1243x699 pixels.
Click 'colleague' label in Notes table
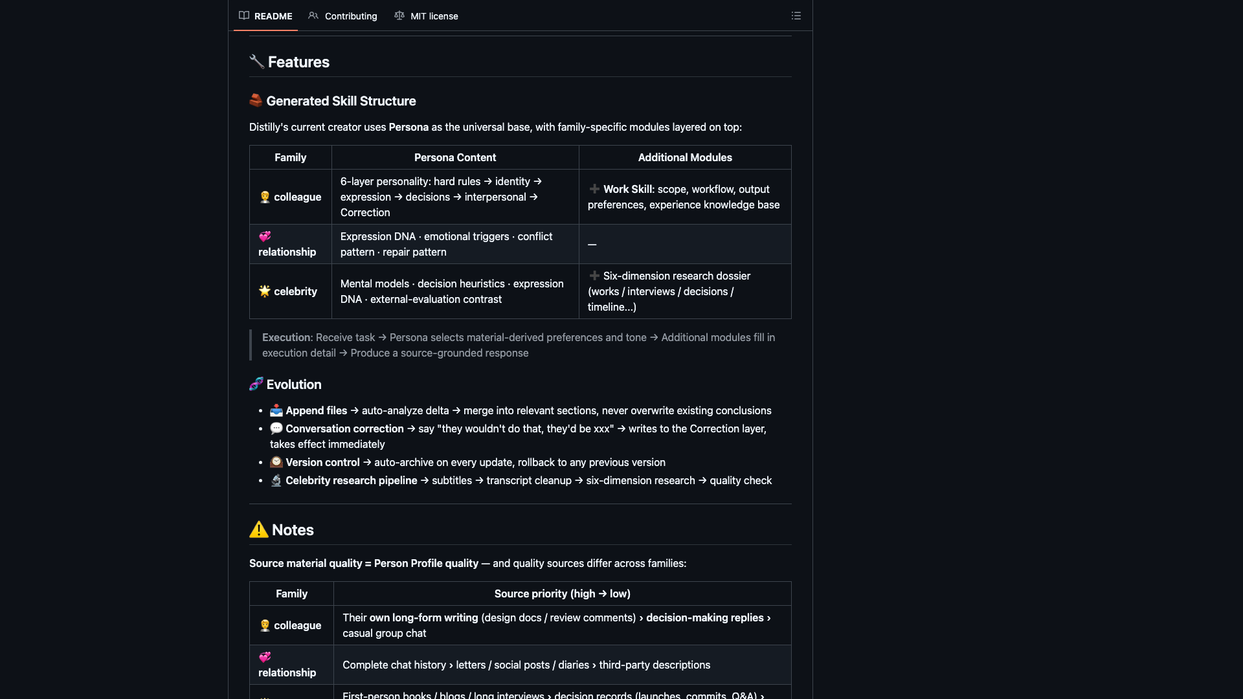pos(297,625)
